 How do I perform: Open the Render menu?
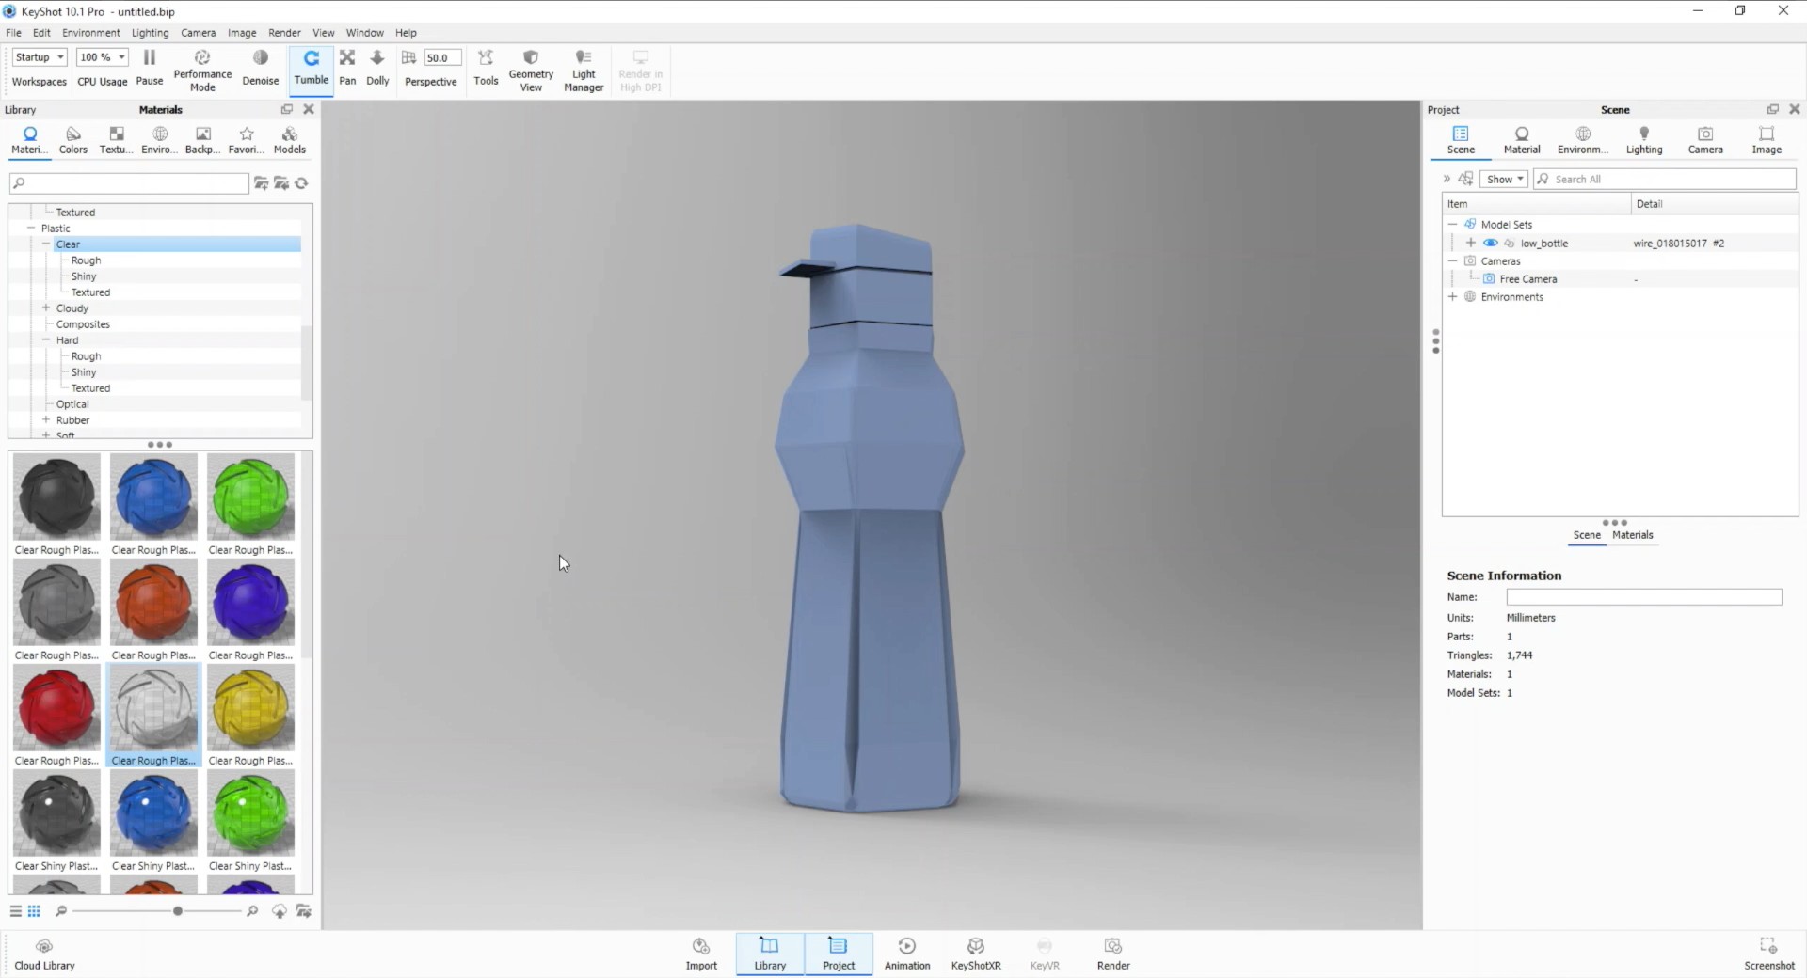(283, 32)
